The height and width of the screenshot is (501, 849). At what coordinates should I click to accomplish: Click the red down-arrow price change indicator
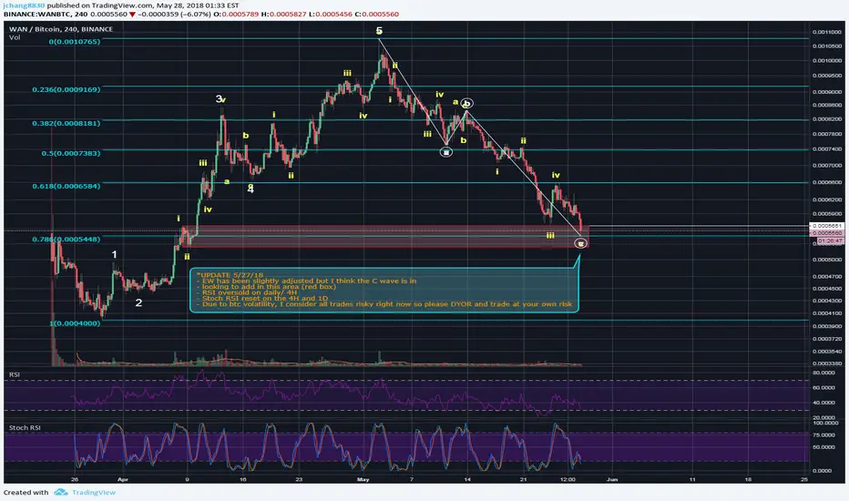[x=132, y=14]
